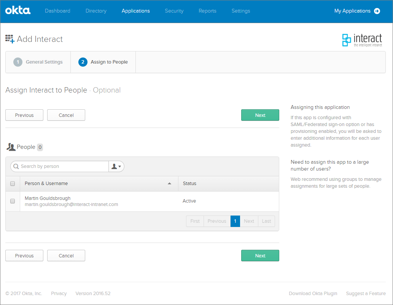Image resolution: width=393 pixels, height=305 pixels.
Task: Click the Add Interact grid-plus icon
Action: 10,39
